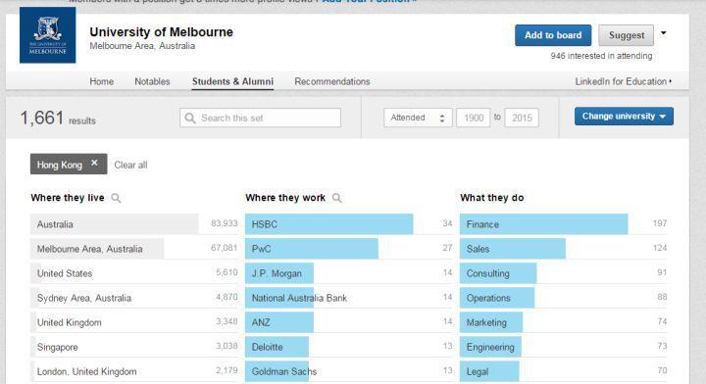Click the 83,933 count for Australia
Image resolution: width=706 pixels, height=384 pixels.
[225, 223]
